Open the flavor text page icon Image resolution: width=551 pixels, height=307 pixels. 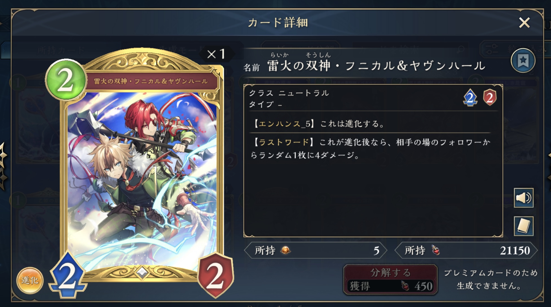point(524,226)
